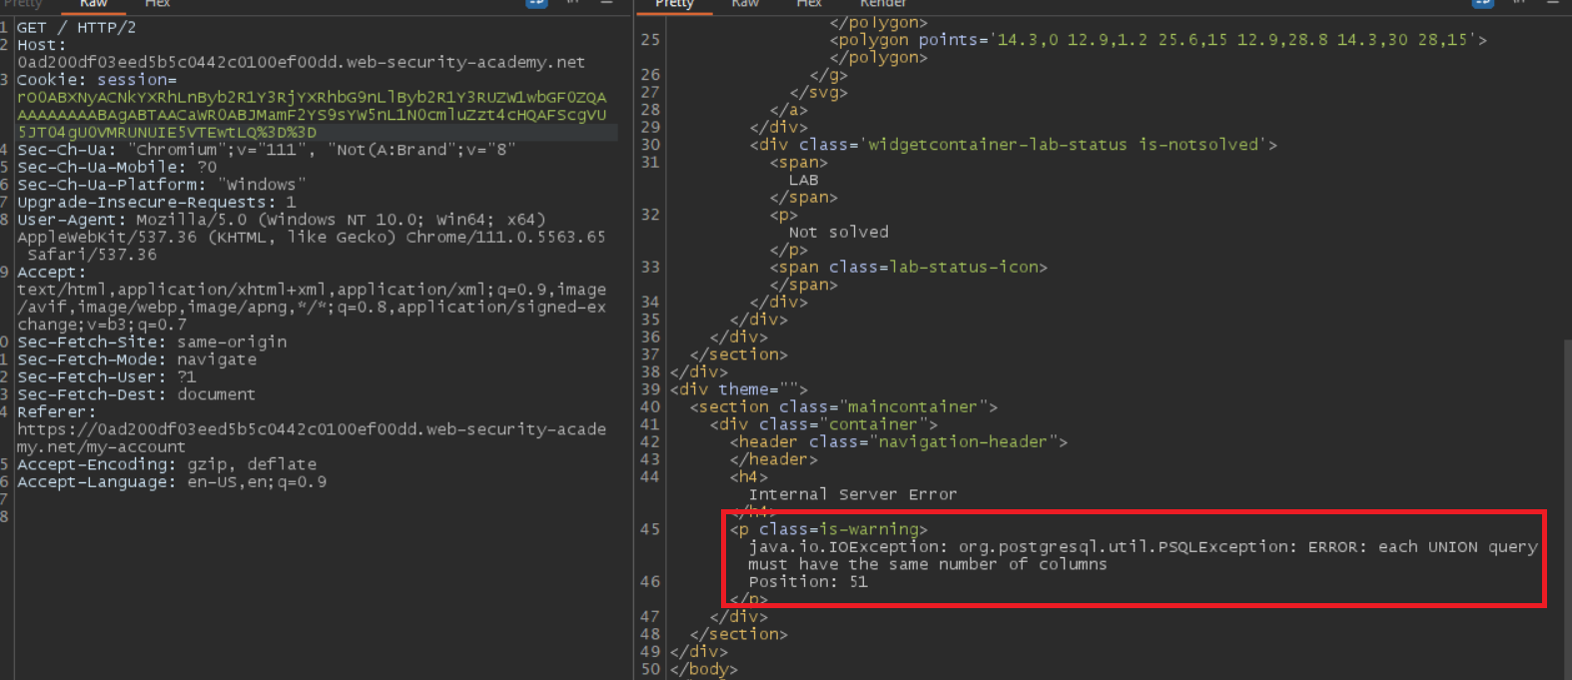Click the web-security-academy.net host value under Host
This screenshot has width=1572, height=680.
tap(301, 62)
